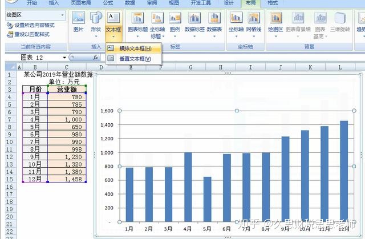Select column header J
The height and width of the screenshot is (239, 365).
280,67
